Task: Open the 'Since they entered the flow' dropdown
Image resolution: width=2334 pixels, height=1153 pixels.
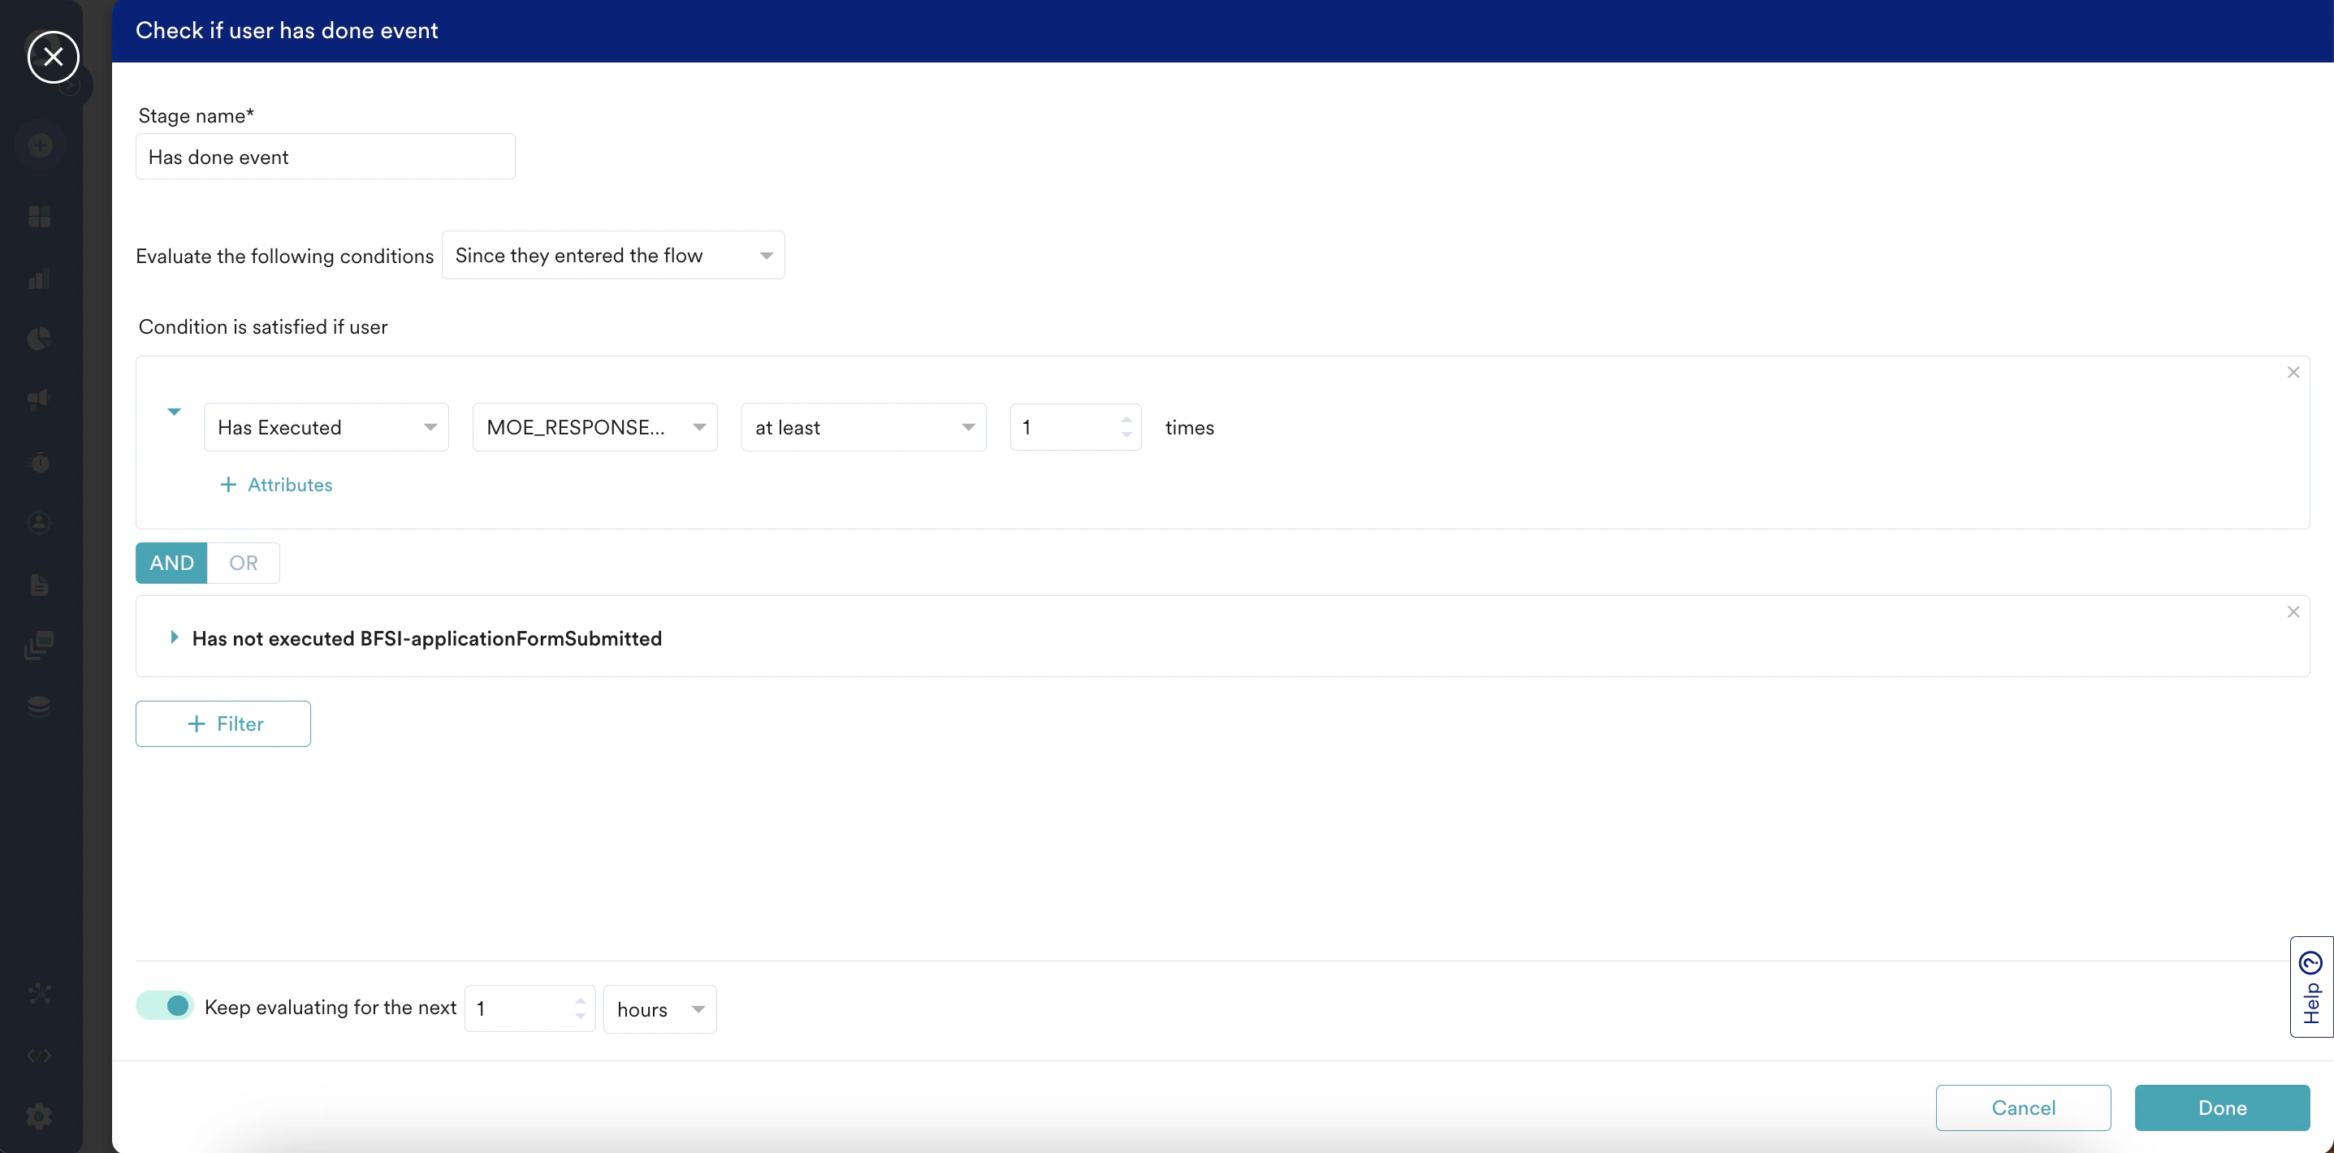Action: coord(613,256)
